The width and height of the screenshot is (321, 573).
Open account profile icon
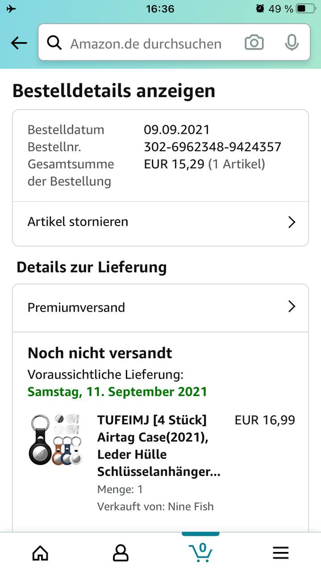point(121,553)
